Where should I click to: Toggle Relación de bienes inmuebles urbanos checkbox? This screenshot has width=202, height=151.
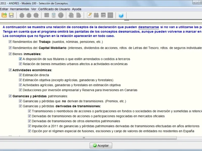point(20,64)
